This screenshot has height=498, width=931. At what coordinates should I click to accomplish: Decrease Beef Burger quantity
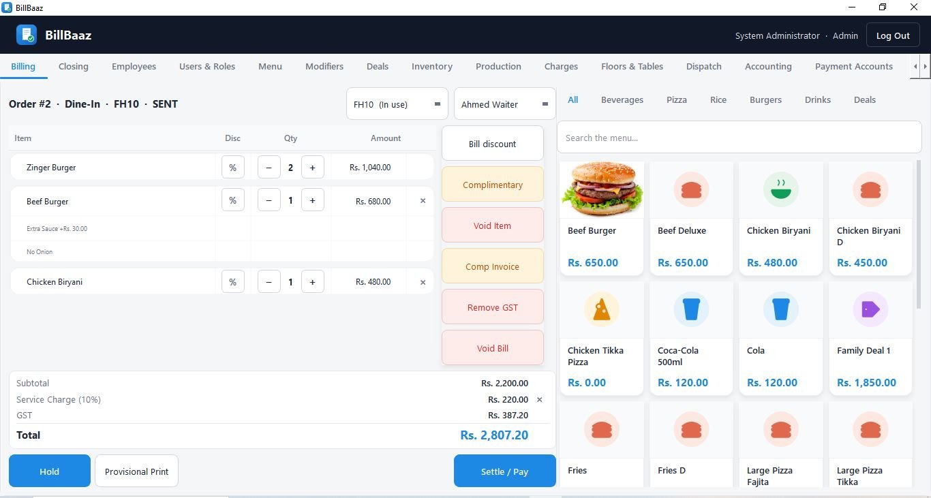click(x=269, y=201)
